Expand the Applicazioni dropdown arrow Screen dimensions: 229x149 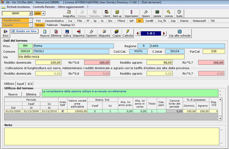31,20
